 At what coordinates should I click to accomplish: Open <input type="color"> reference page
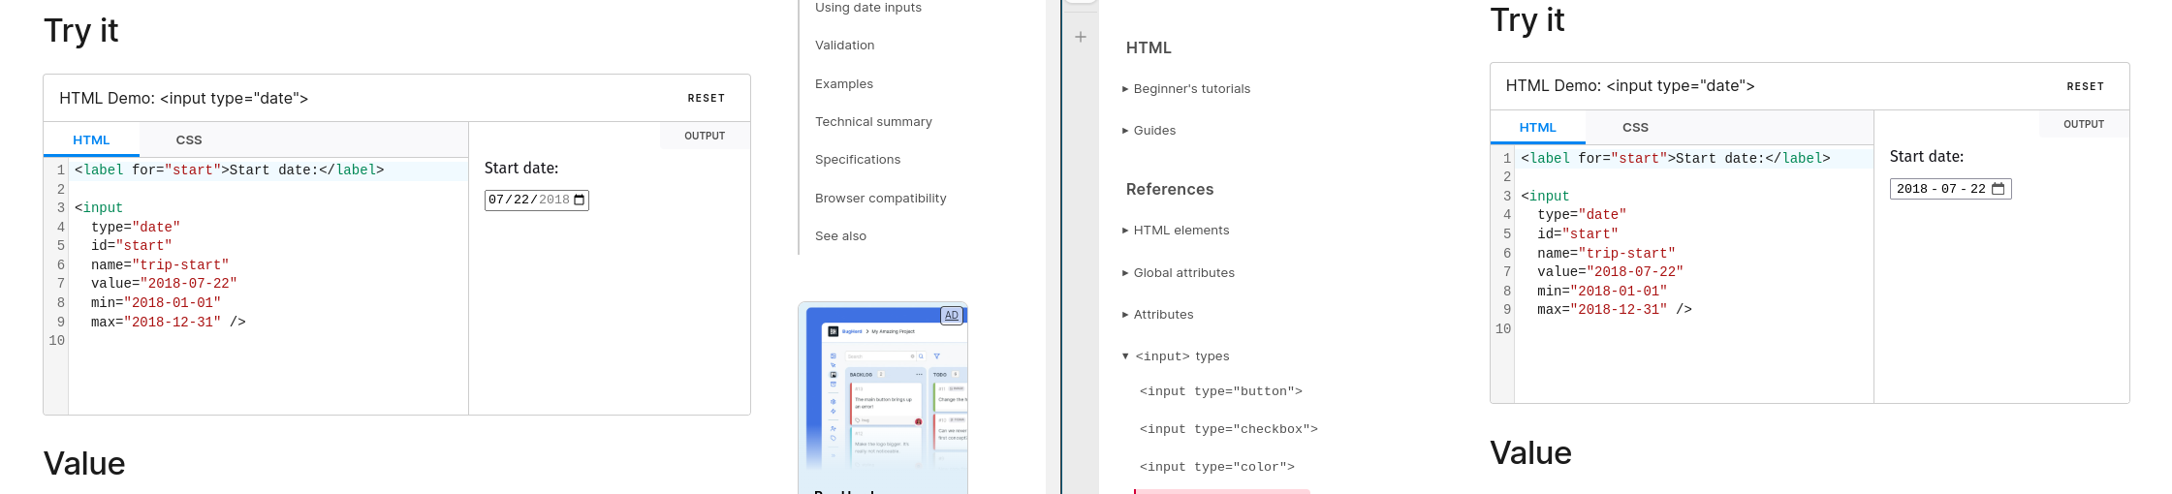1216,467
